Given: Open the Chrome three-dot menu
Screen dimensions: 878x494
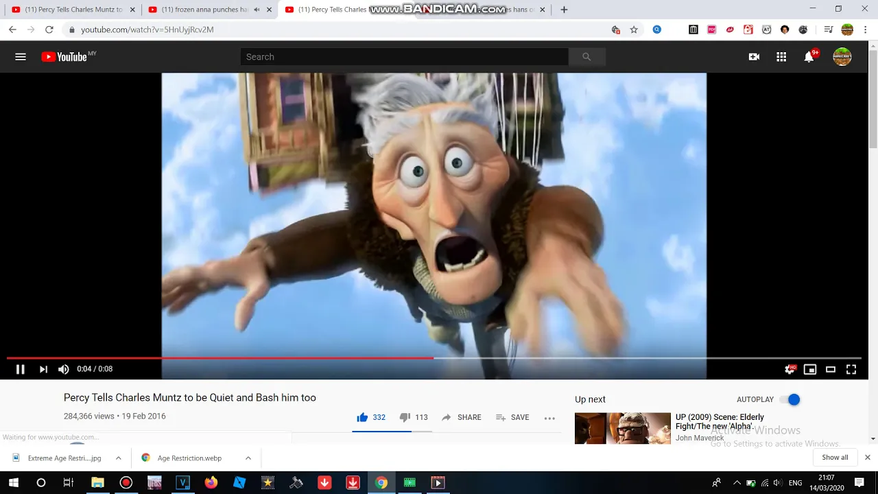Looking at the screenshot, I should 866,30.
